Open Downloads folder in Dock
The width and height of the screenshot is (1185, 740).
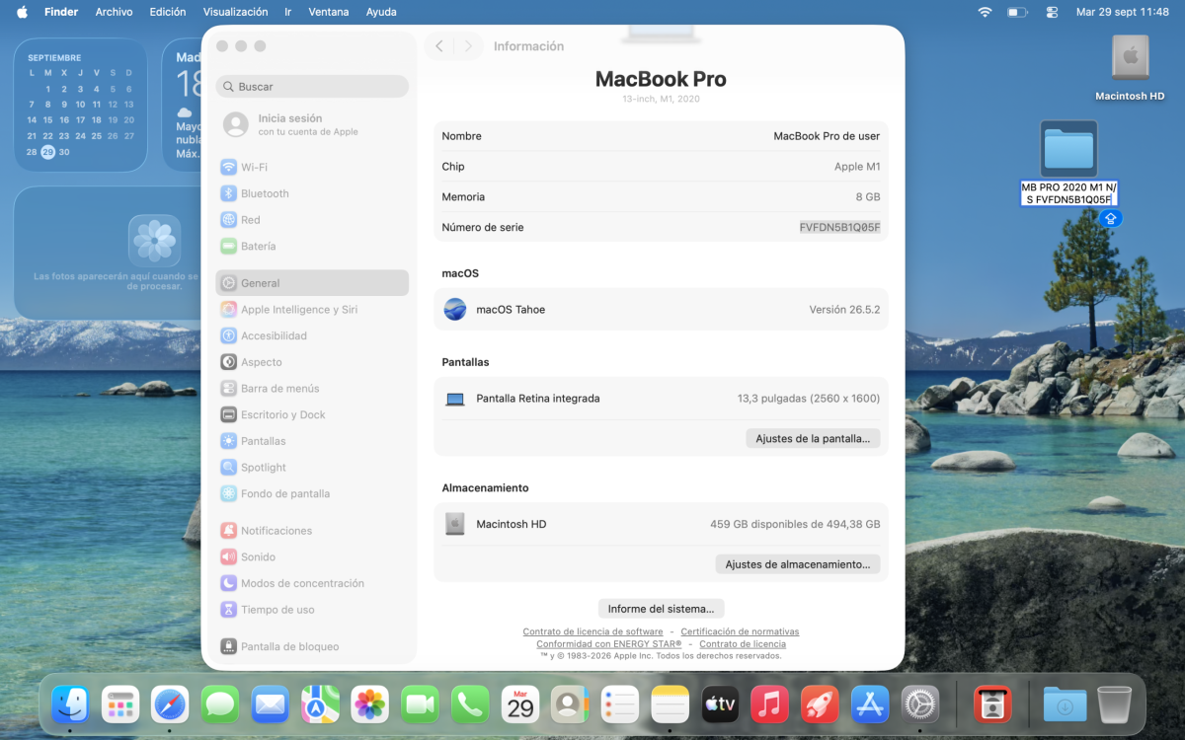[1065, 704]
